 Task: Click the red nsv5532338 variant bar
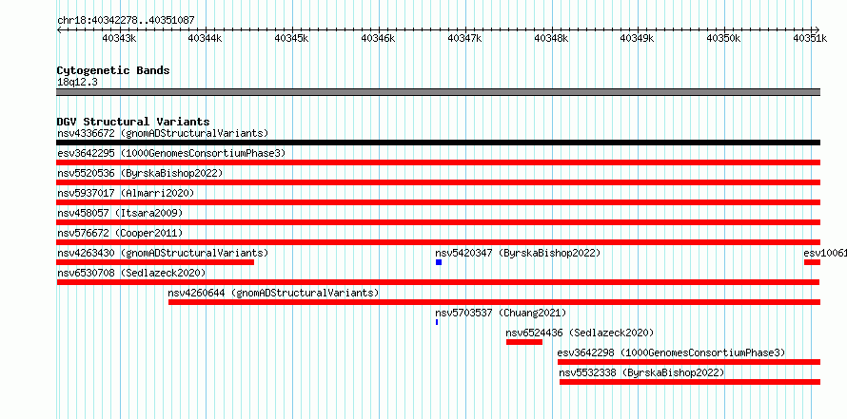(690, 382)
